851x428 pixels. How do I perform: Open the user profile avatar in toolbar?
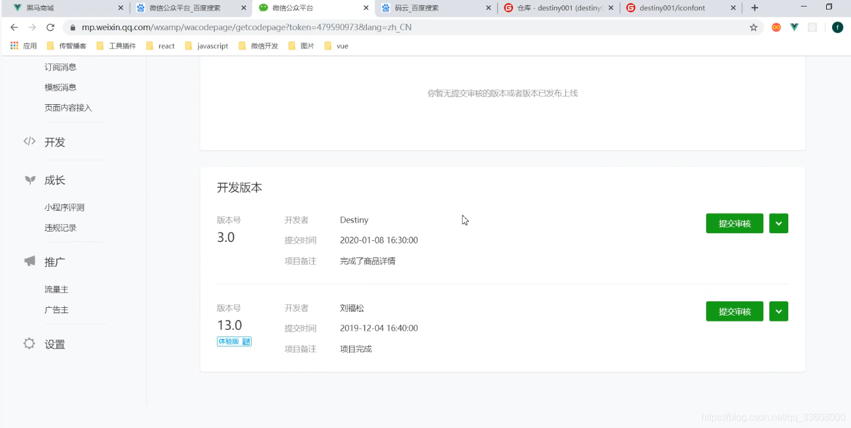point(837,27)
